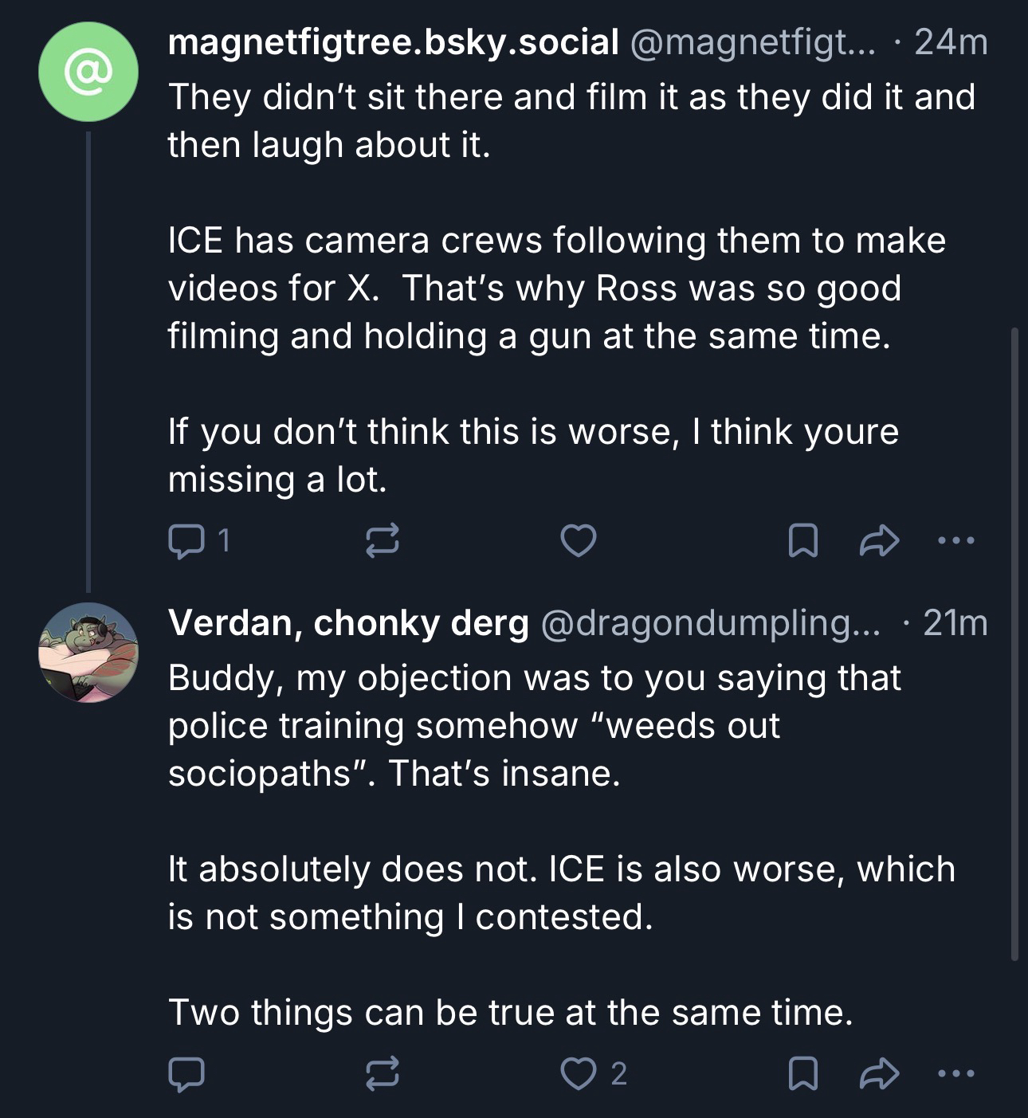Image resolution: width=1028 pixels, height=1118 pixels.
Task: Bookmark Verdan's post
Action: [802, 1074]
